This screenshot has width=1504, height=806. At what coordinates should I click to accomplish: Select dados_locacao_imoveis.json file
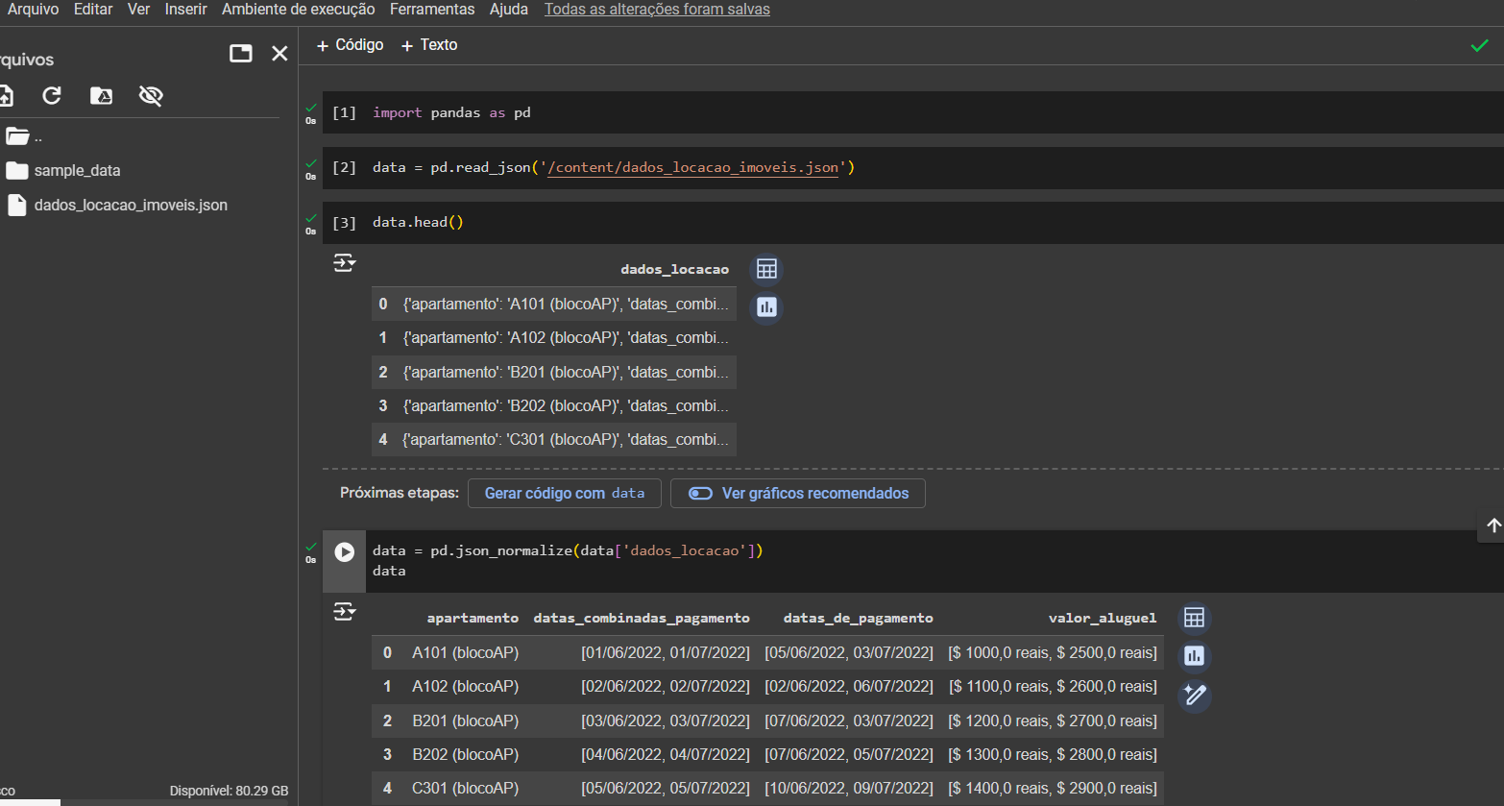118,205
